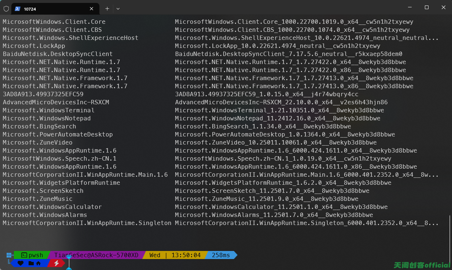Click the purple TianGeSec@ASRock-5700XD segment
The height and width of the screenshot is (270, 452).
[x=96, y=255]
